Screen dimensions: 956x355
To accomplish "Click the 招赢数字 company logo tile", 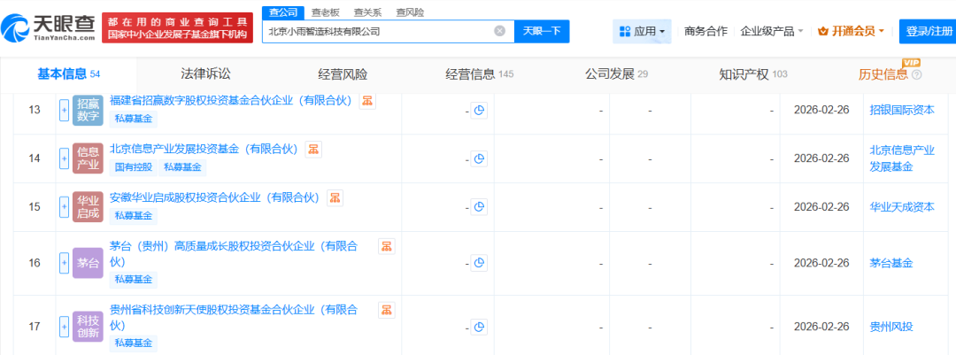I will point(88,111).
